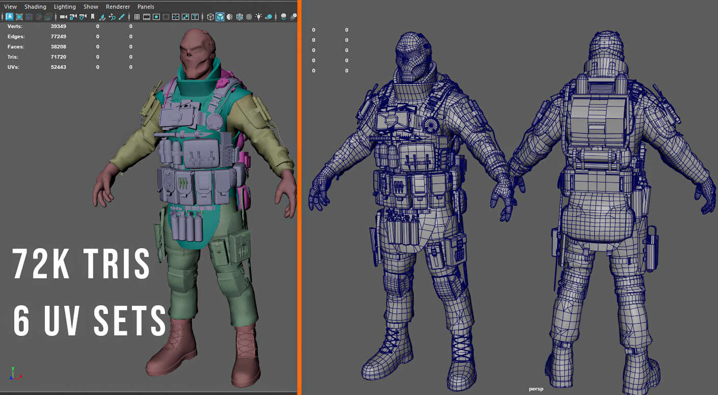Toggle the viewport Grid icon

(137, 17)
